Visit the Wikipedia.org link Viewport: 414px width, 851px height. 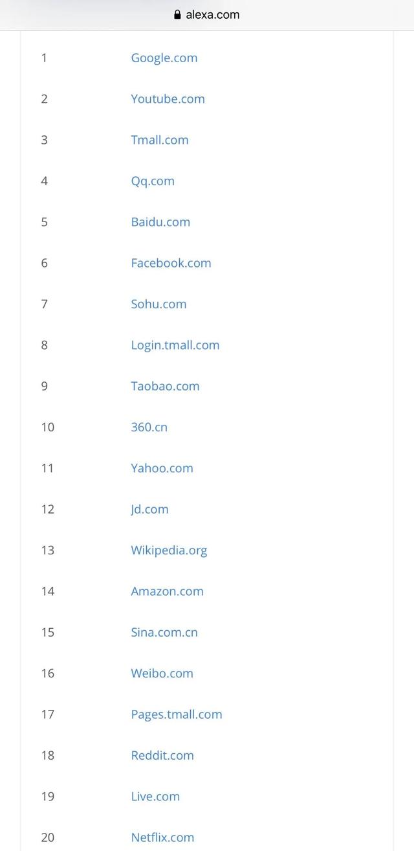point(169,550)
